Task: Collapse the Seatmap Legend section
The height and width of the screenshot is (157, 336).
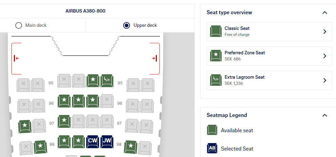Action: tap(324, 115)
